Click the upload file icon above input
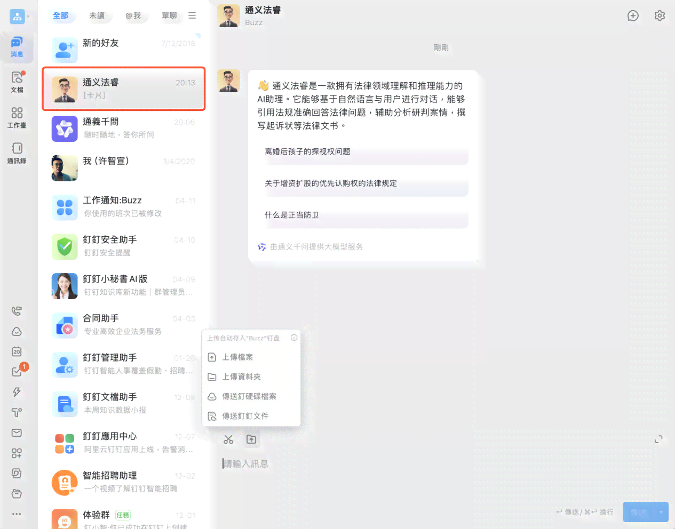Image resolution: width=675 pixels, height=529 pixels. click(x=251, y=439)
